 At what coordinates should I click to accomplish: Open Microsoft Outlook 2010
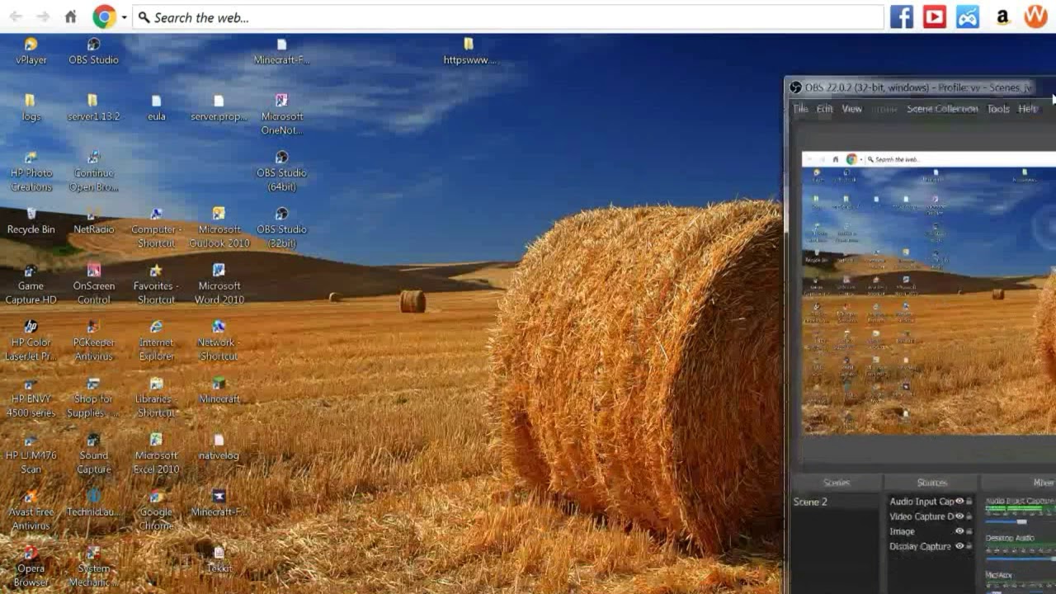point(219,229)
